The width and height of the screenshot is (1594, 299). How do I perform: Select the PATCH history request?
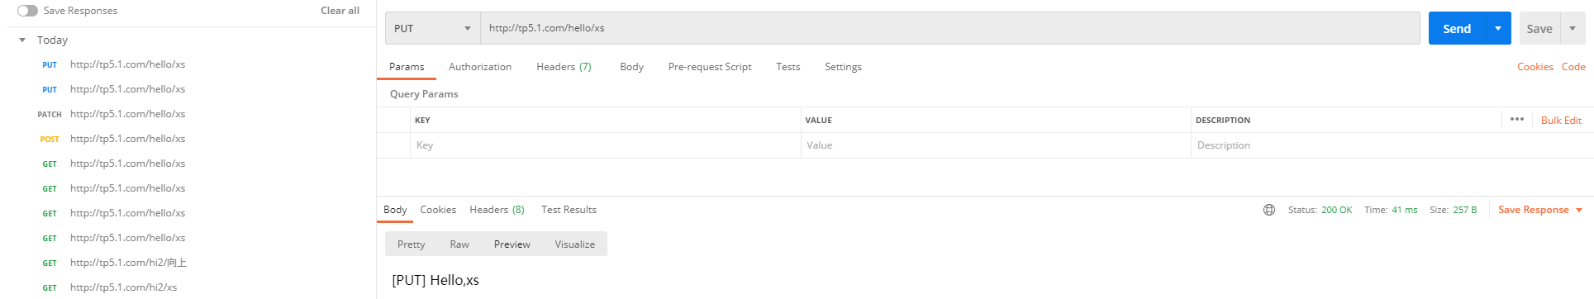111,114
